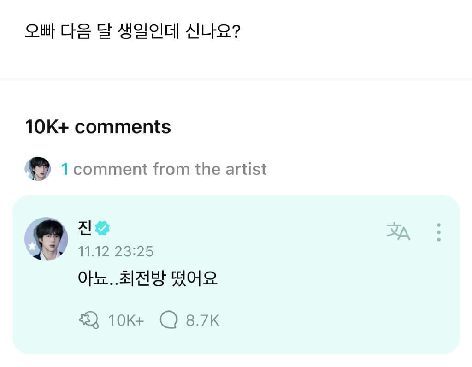Tap the cheer icon on Jin's comment
Screen dimensions: 472x367
pyautogui.click(x=89, y=320)
